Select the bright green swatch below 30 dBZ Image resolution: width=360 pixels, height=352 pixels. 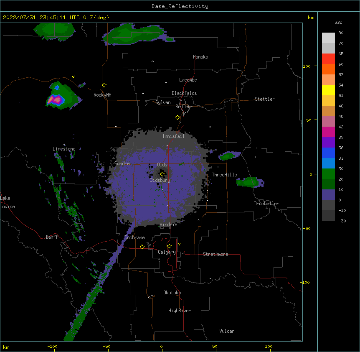click(x=328, y=174)
